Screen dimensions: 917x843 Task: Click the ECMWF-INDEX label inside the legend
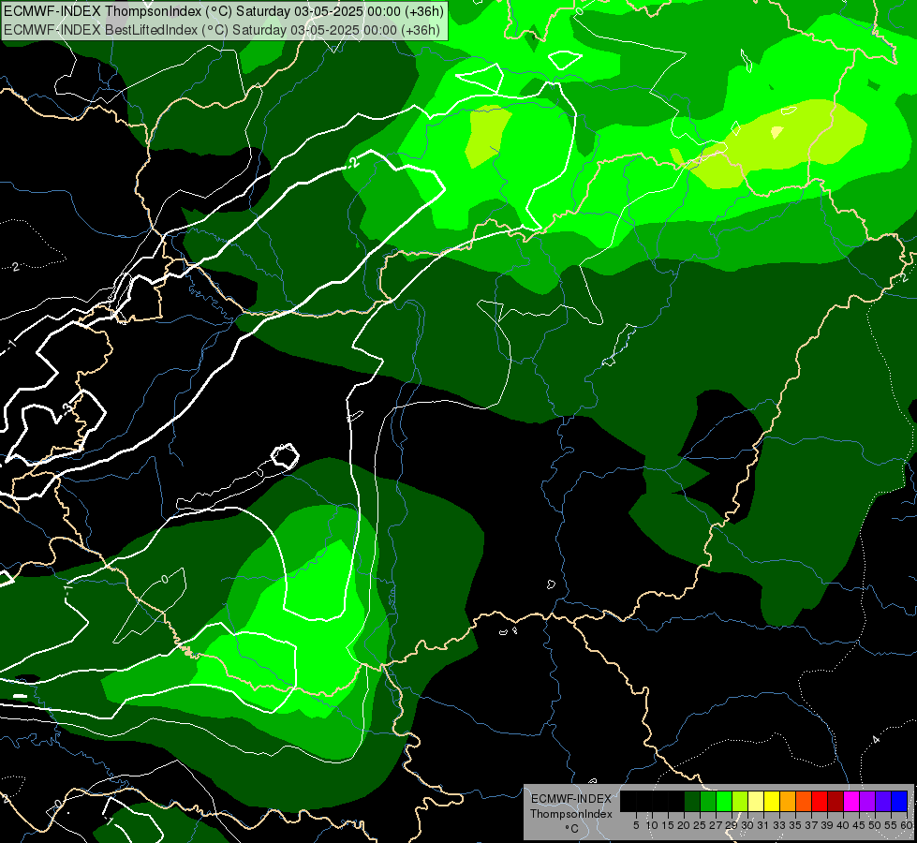[x=571, y=799]
